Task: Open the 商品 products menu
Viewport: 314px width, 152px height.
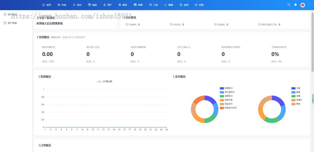Action: tap(92, 5)
